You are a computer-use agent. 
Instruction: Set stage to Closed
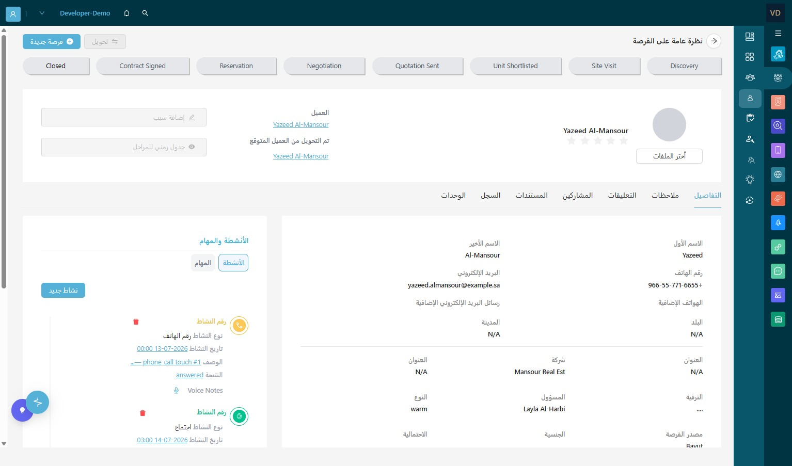(56, 66)
